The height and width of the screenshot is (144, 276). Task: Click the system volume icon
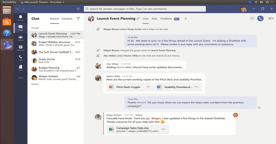261,2
